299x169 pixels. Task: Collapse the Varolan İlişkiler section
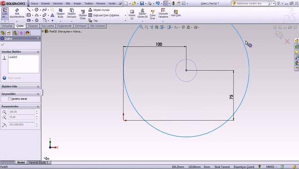38,52
